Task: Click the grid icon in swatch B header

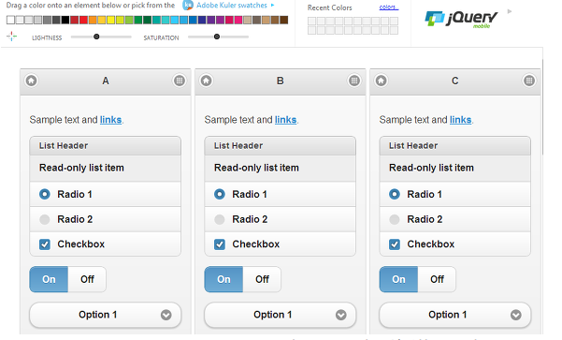Action: coord(354,81)
